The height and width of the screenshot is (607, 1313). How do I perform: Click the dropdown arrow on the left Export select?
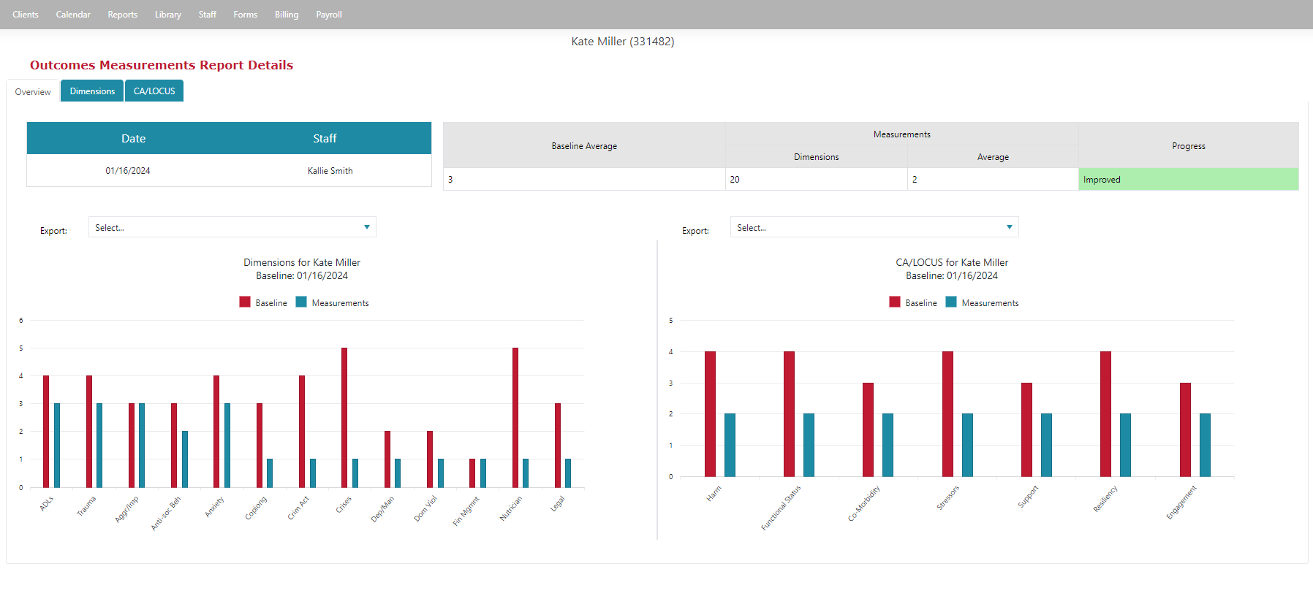point(367,228)
